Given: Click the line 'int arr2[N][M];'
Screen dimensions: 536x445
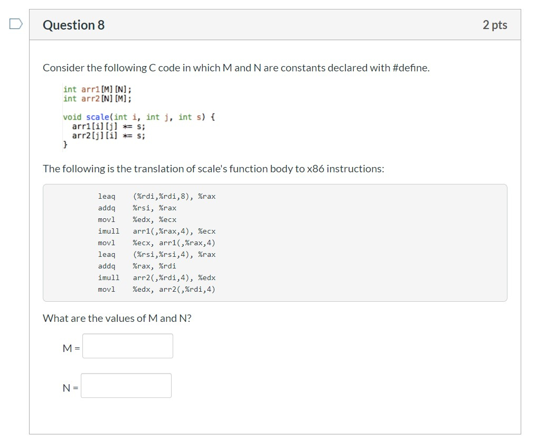Looking at the screenshot, I should pyautogui.click(x=97, y=98).
